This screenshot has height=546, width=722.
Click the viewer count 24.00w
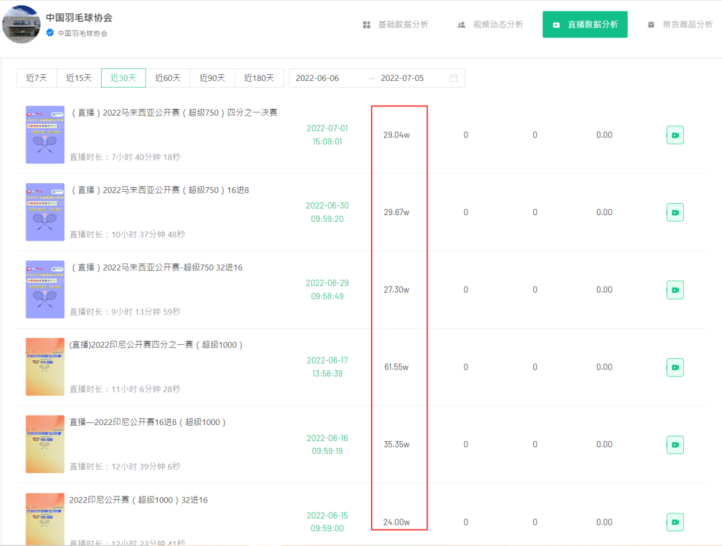(396, 522)
